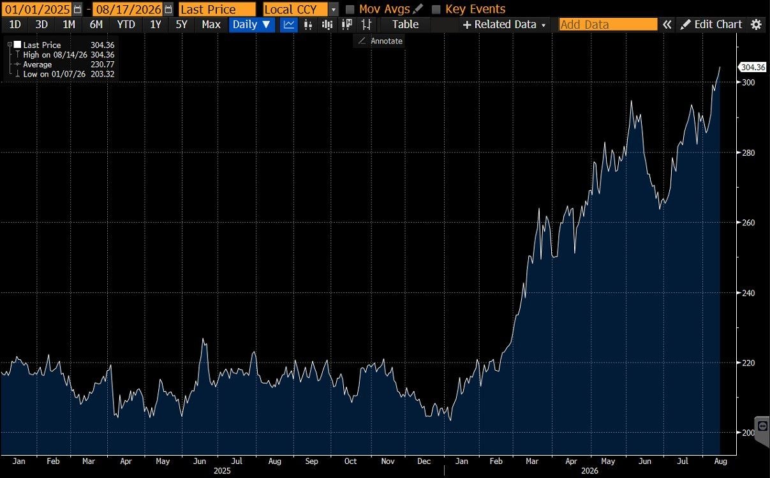The height and width of the screenshot is (478, 770).
Task: Collapse panel with the double-chevron icon
Action: [667, 24]
